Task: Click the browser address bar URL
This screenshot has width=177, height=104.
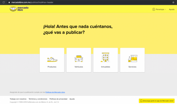Action: [x=32, y=2]
